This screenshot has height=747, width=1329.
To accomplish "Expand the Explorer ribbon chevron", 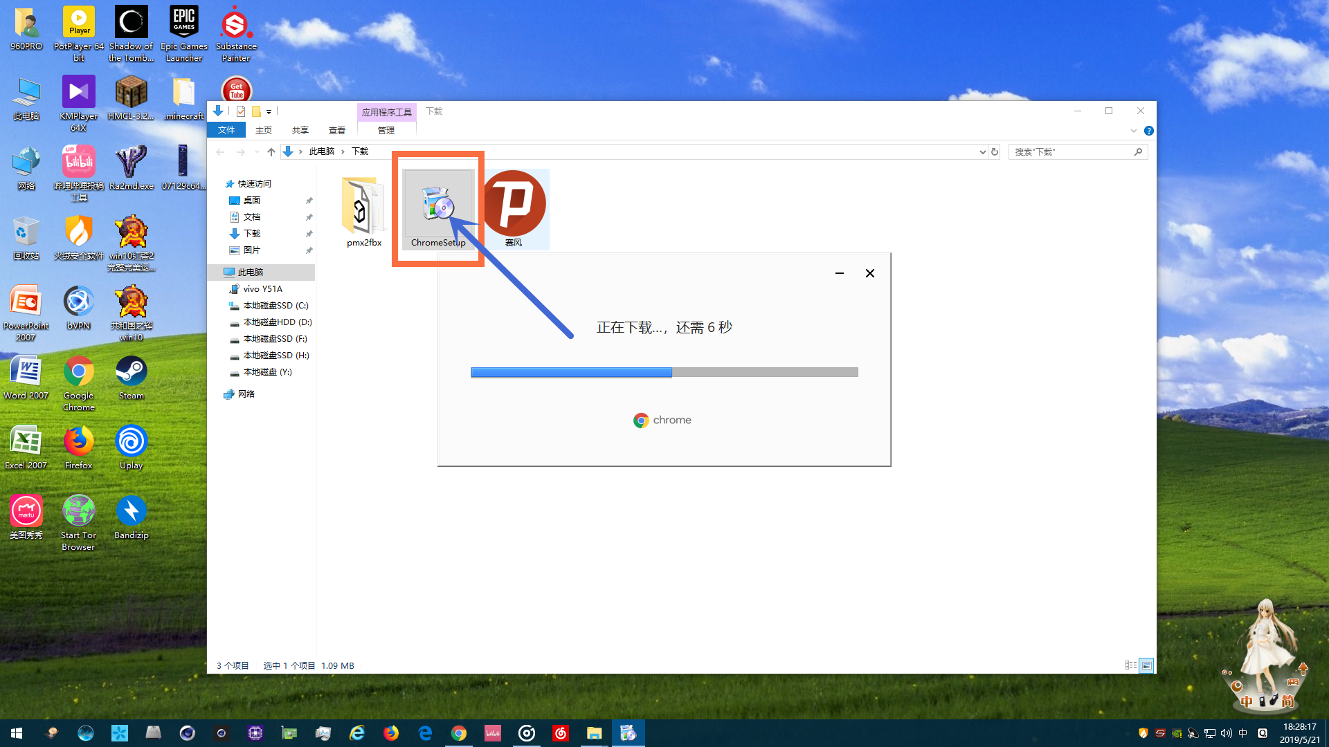I will (x=1134, y=131).
